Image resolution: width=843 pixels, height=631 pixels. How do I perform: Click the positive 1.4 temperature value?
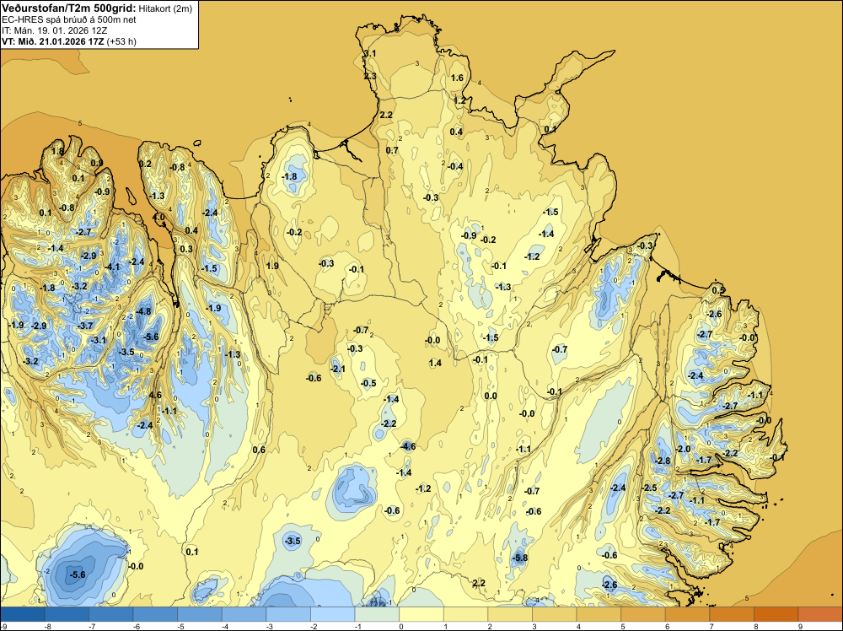435,363
